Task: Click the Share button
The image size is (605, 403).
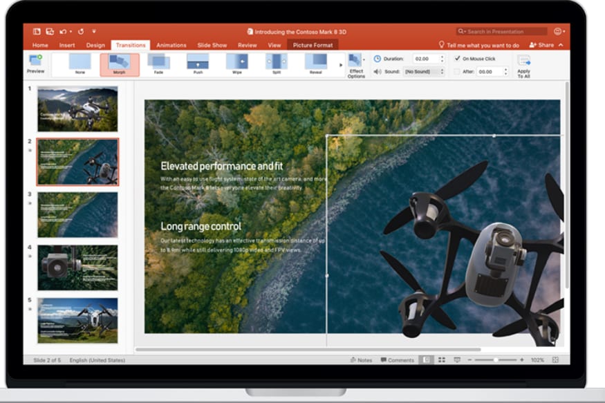Action: (541, 45)
